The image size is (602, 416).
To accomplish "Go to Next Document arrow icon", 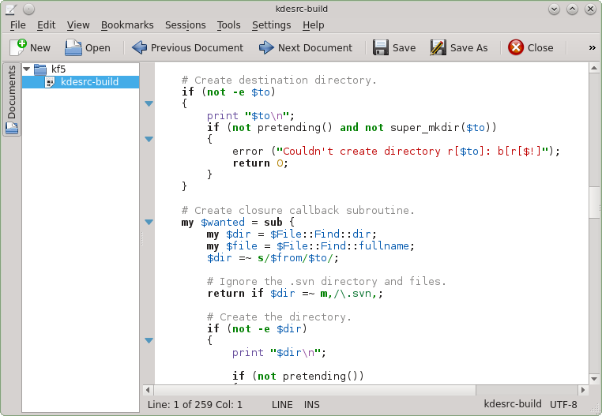I will tap(266, 47).
